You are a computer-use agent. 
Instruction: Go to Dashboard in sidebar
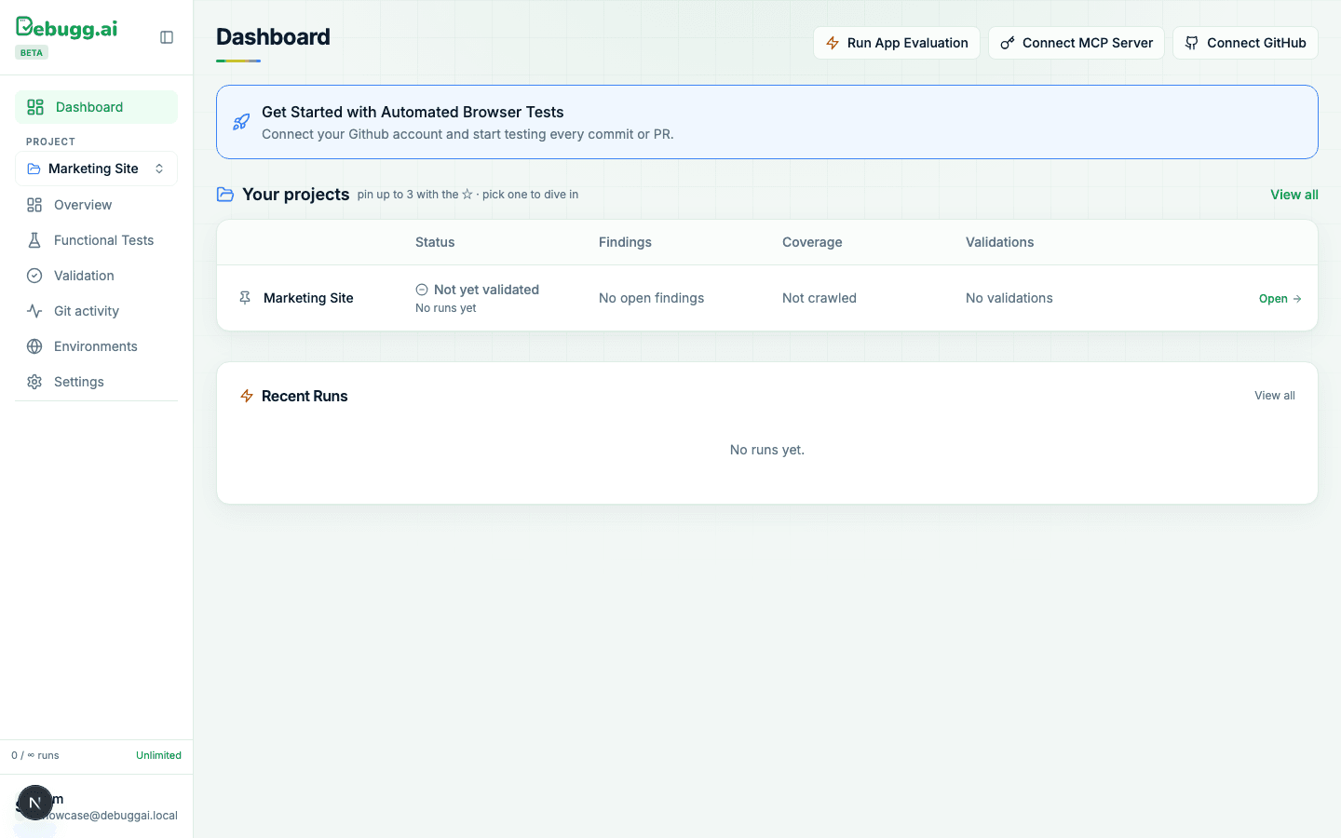click(96, 107)
